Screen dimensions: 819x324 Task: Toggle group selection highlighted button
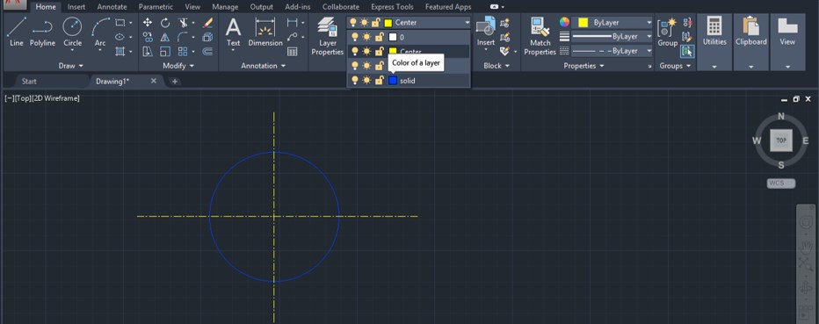687,51
